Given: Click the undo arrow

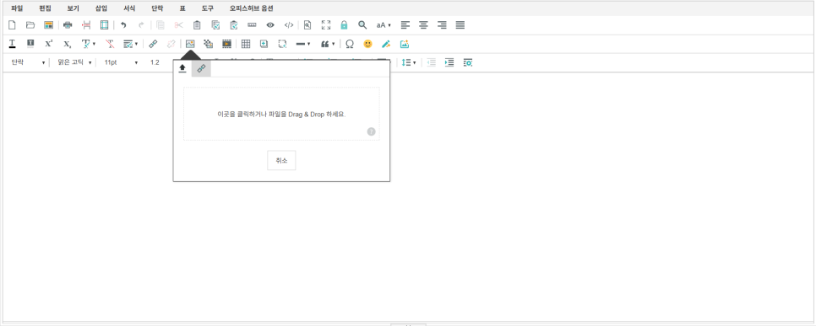Looking at the screenshot, I should pos(123,25).
